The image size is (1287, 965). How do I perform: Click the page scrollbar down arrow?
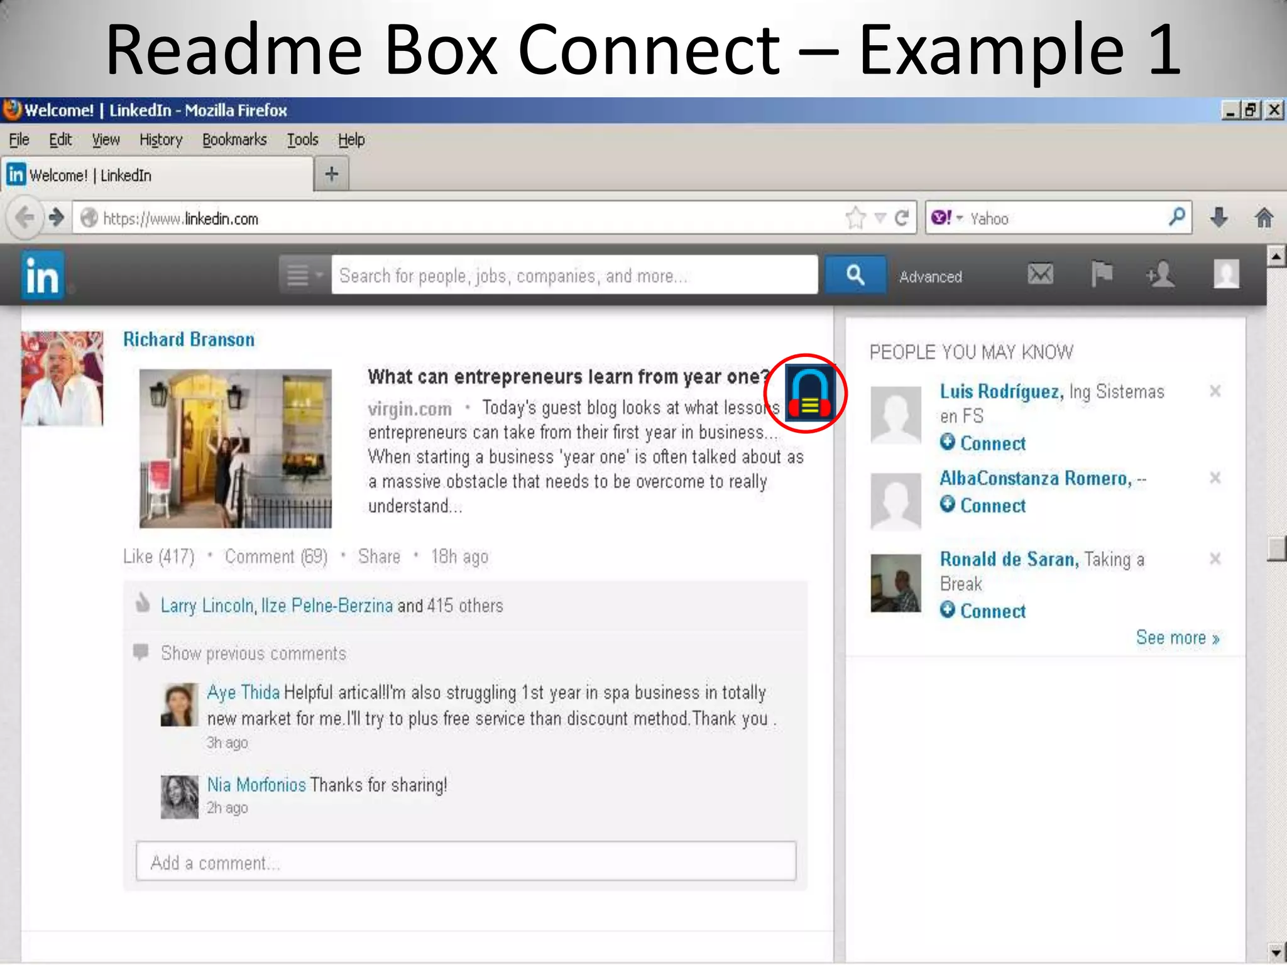click(1276, 952)
